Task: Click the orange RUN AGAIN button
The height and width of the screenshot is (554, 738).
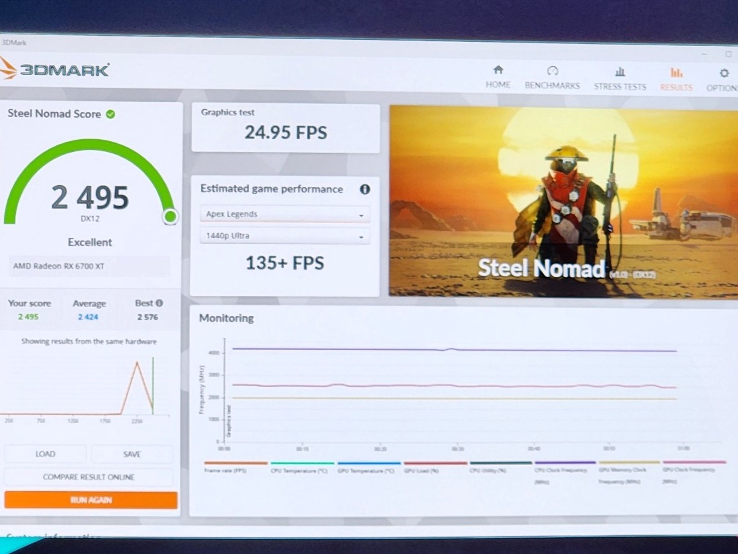Action: pyautogui.click(x=91, y=500)
